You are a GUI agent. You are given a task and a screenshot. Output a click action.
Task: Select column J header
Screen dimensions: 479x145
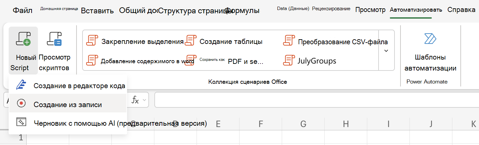point(431,124)
